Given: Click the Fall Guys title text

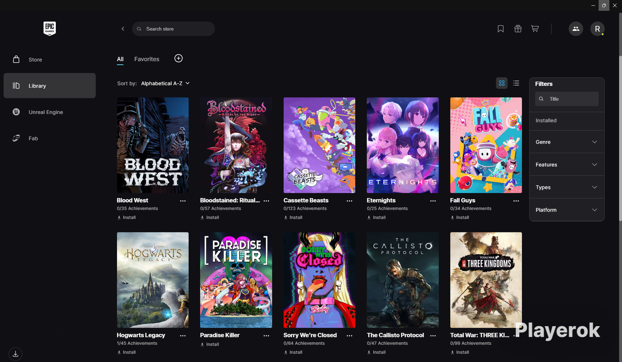Looking at the screenshot, I should pos(463,200).
